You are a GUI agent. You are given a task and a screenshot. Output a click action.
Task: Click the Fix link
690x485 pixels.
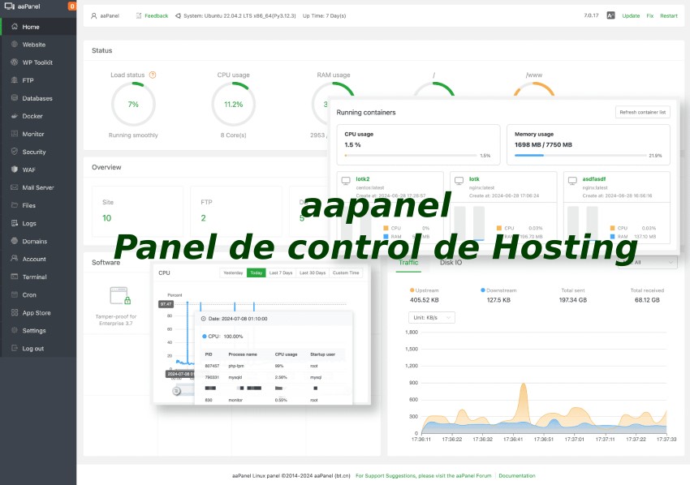coord(650,16)
